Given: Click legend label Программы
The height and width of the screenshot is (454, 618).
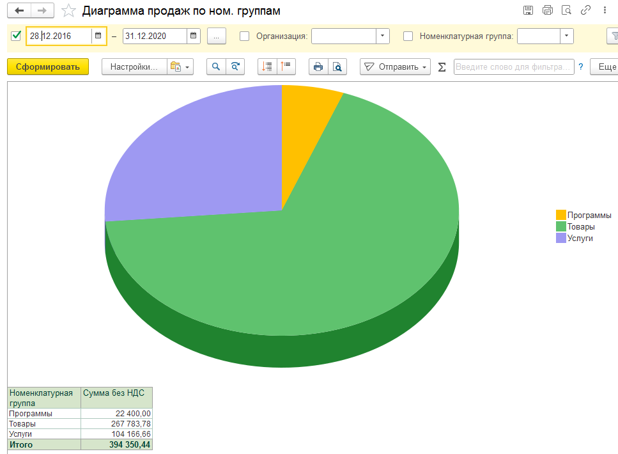Looking at the screenshot, I should [589, 215].
